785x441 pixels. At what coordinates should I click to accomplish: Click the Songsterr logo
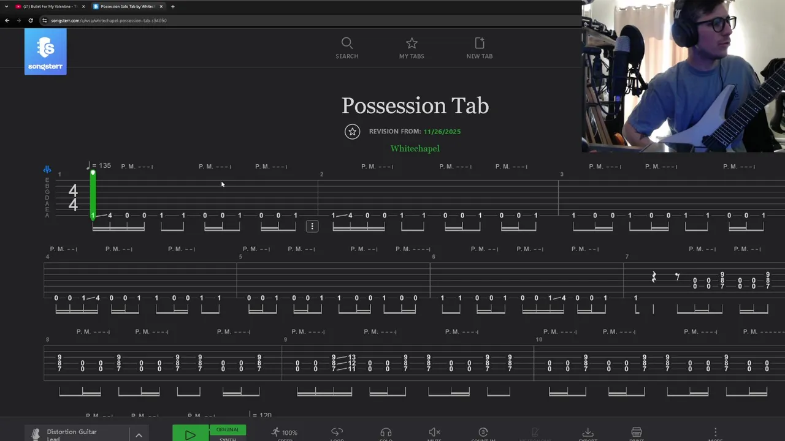click(45, 52)
